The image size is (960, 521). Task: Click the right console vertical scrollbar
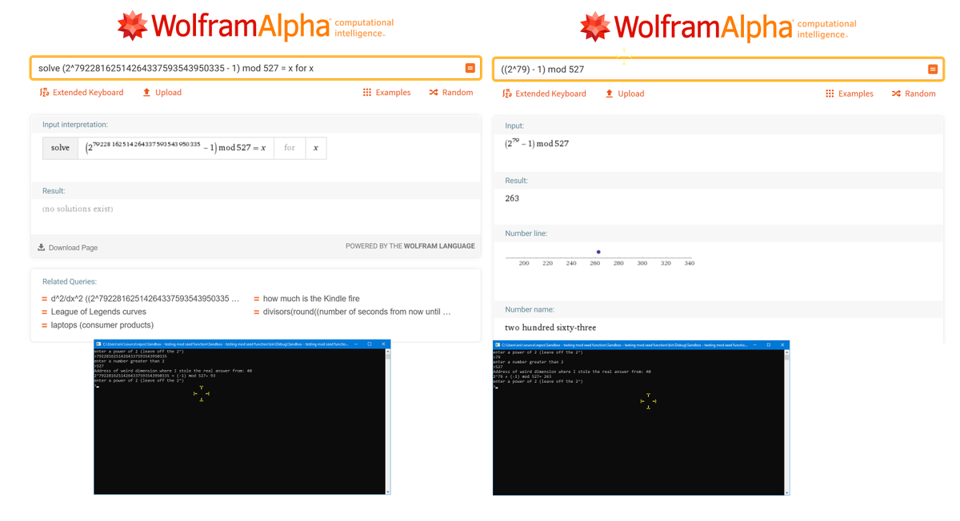(787, 422)
